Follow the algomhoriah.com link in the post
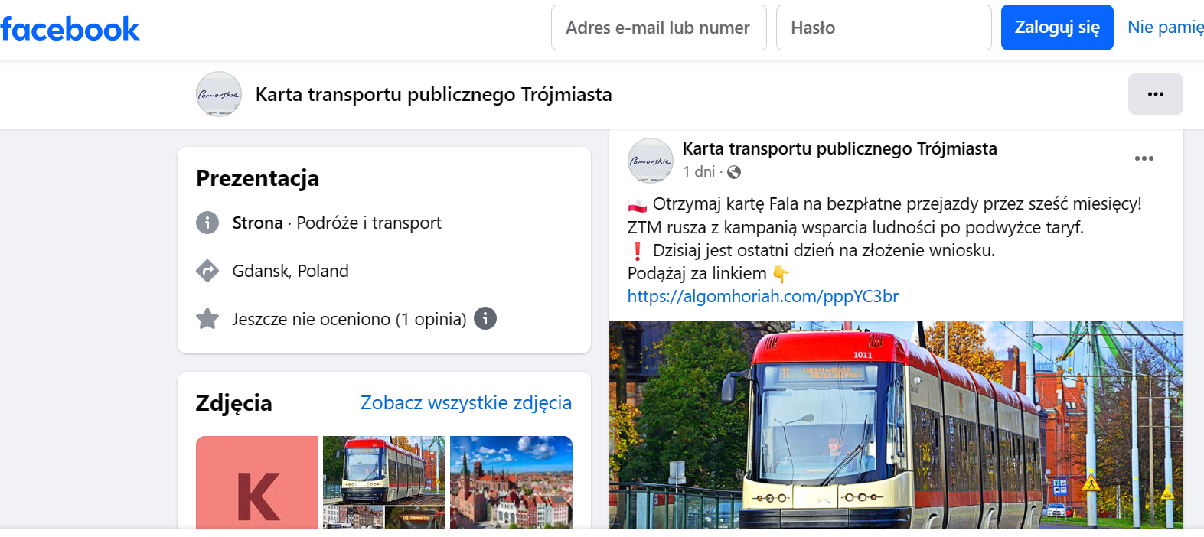1204x537 pixels. [x=762, y=296]
